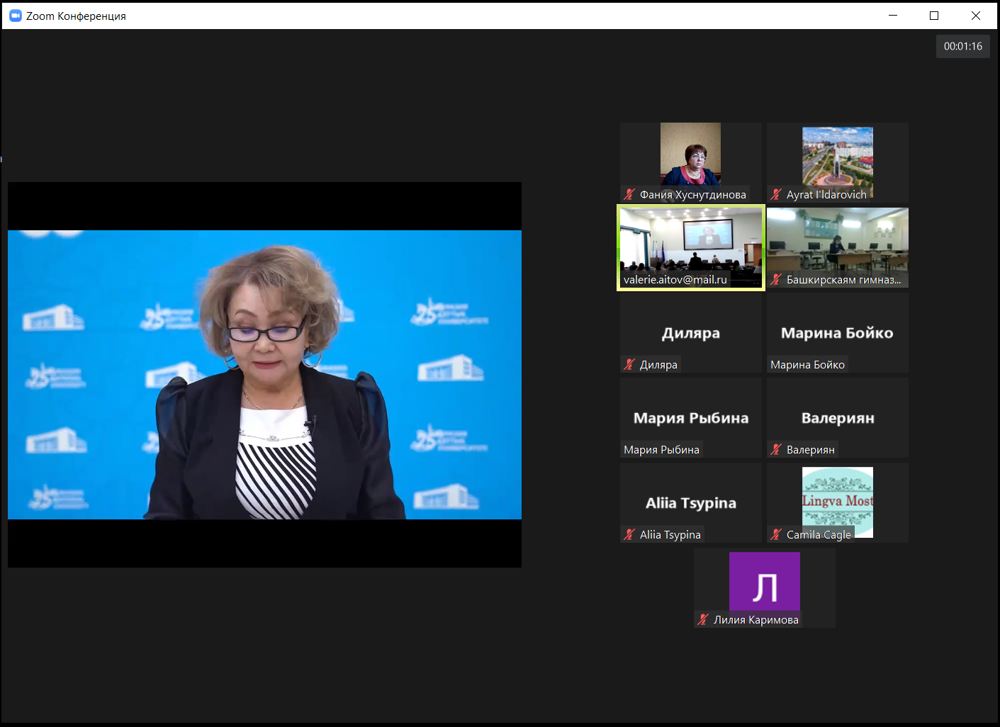Click the main speaker video of woman presenting

(x=264, y=374)
